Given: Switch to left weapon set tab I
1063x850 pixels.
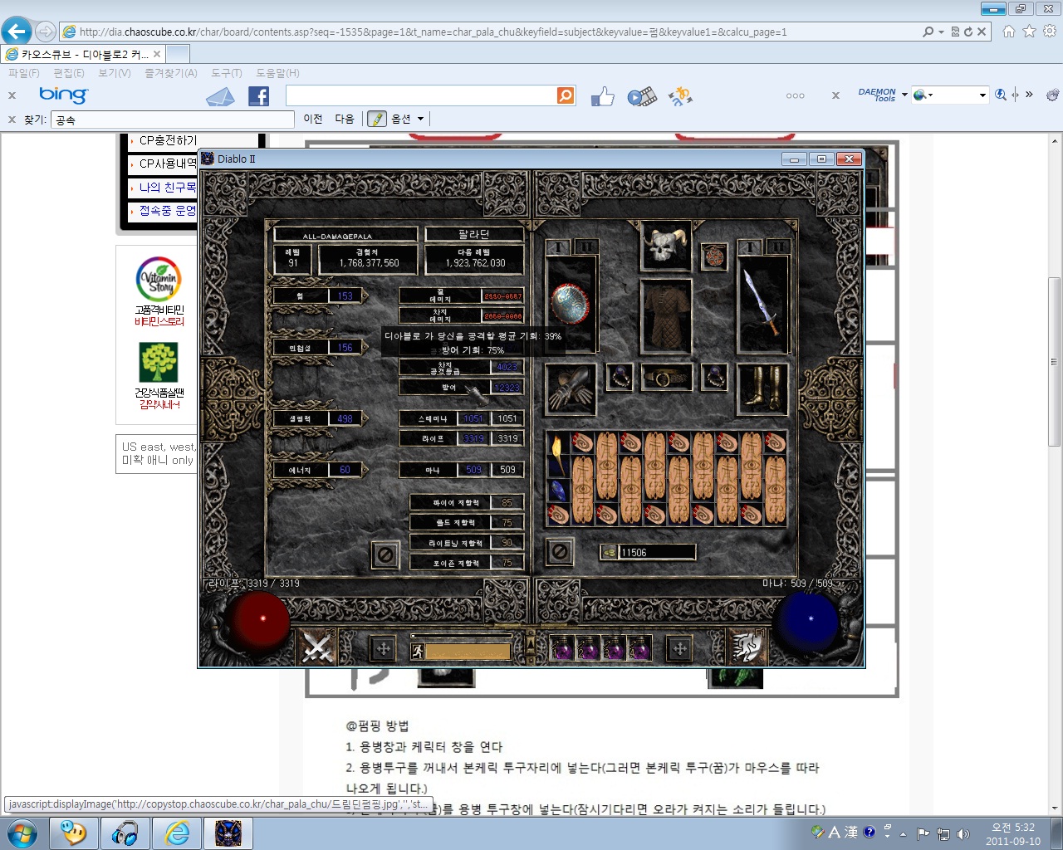Looking at the screenshot, I should pyautogui.click(x=559, y=247).
